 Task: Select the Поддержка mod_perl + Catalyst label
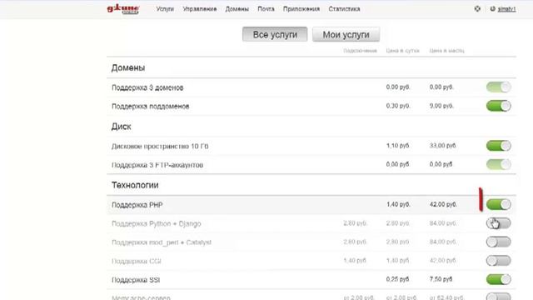[x=162, y=242]
